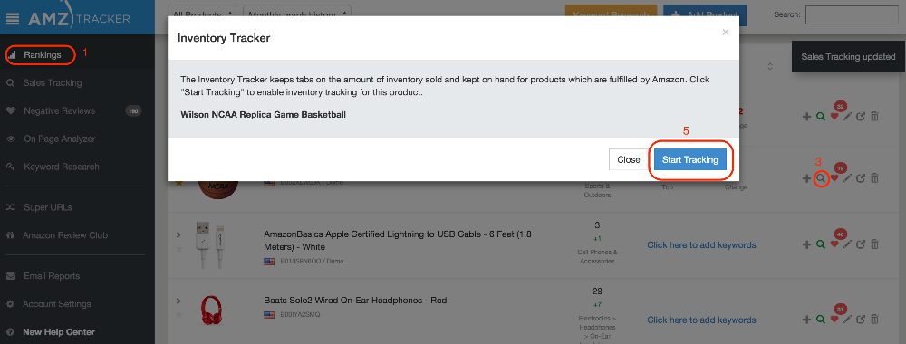906x344 pixels.
Task: Dismiss the Sales Tracking updated notification
Action: [x=848, y=56]
